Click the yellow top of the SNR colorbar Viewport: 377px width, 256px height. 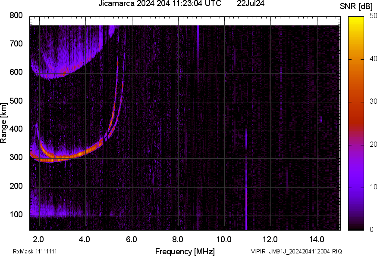click(356, 19)
